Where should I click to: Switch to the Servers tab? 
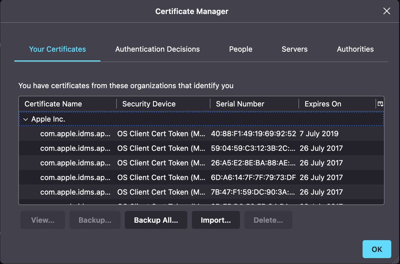294,49
